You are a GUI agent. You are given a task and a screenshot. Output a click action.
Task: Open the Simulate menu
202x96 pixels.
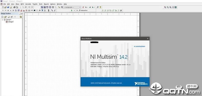pyautogui.click(x=28, y=4)
